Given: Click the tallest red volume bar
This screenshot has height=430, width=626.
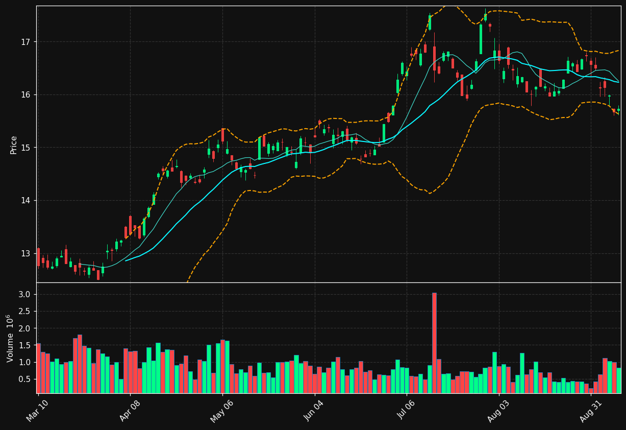Looking at the screenshot, I should click(434, 343).
